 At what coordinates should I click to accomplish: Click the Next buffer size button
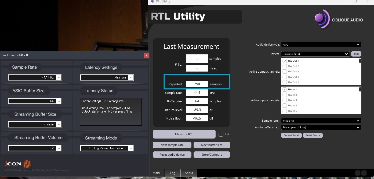[x=212, y=145]
